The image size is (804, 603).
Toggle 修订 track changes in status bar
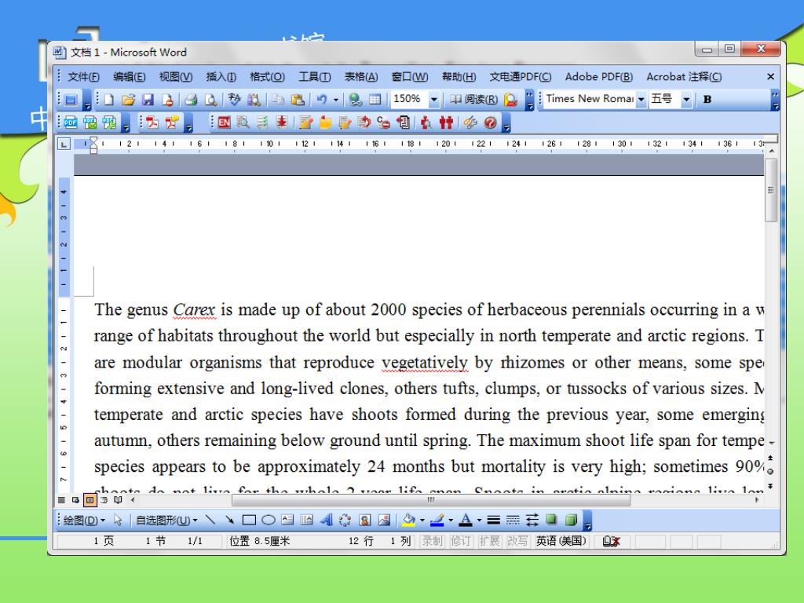[x=460, y=541]
